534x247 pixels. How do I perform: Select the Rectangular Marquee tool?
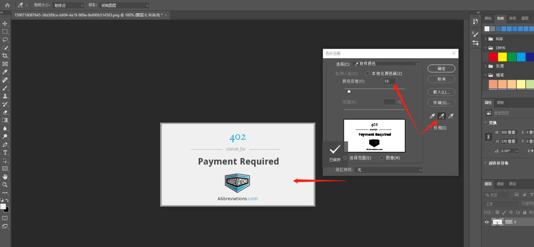coord(5,32)
